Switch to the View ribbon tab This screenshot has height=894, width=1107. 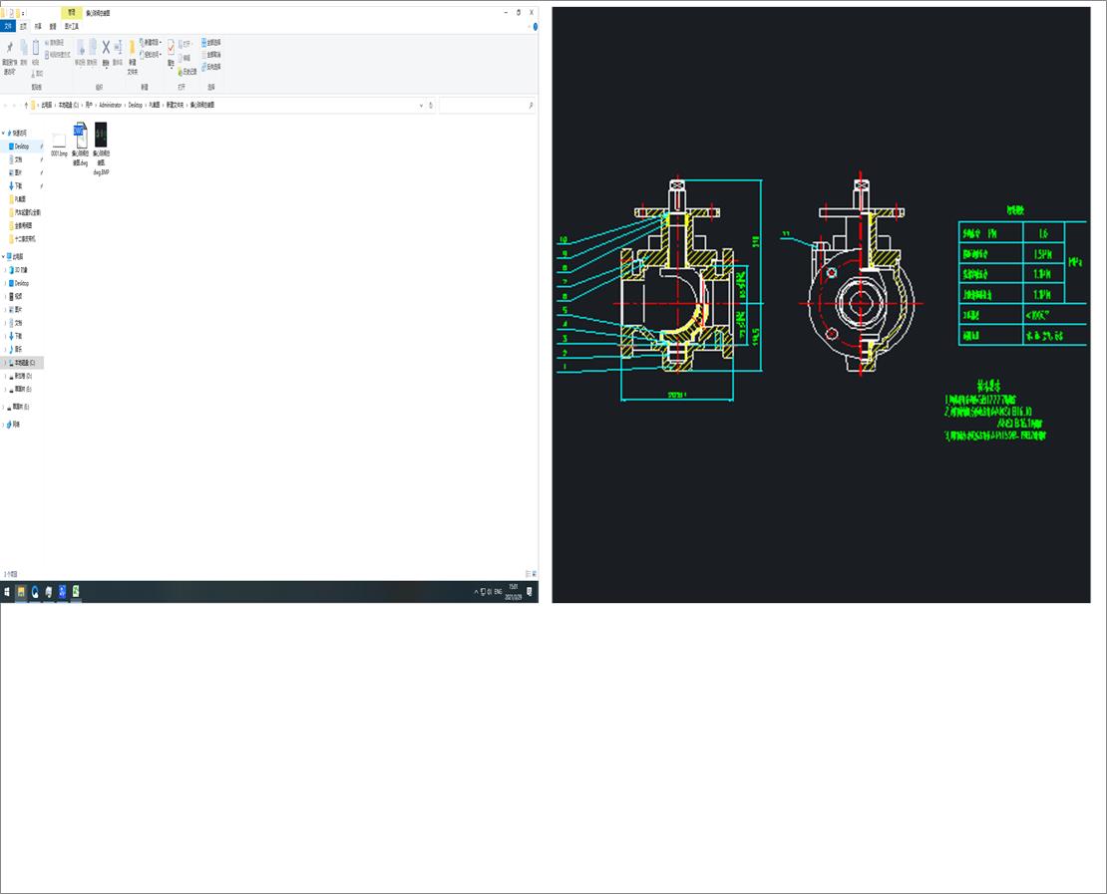tap(53, 26)
